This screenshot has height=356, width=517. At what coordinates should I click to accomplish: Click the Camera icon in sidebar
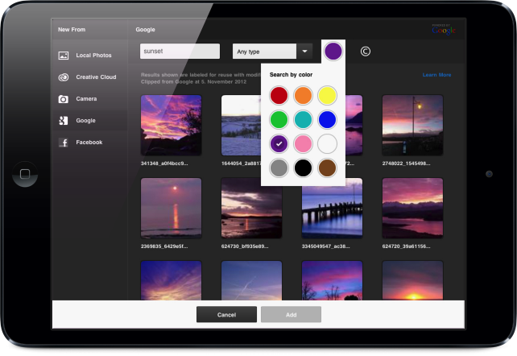64,99
